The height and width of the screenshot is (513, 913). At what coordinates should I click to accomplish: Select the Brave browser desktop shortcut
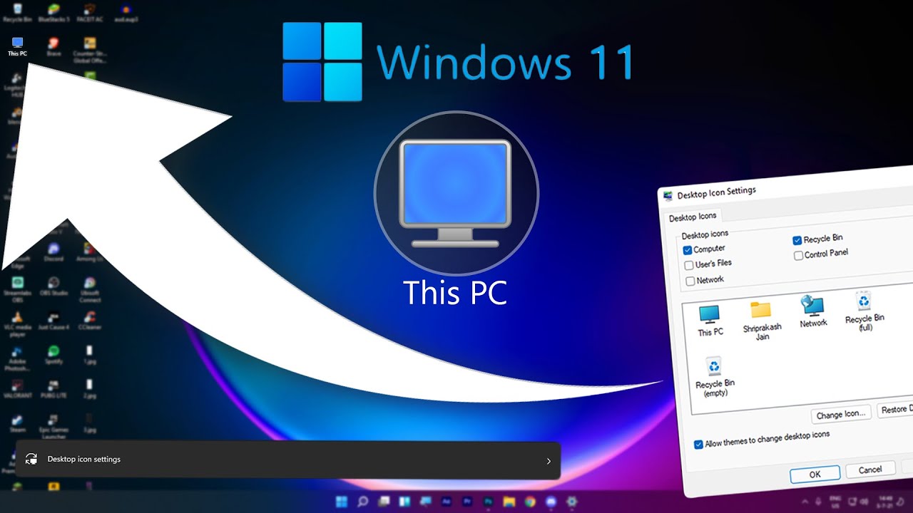click(53, 47)
